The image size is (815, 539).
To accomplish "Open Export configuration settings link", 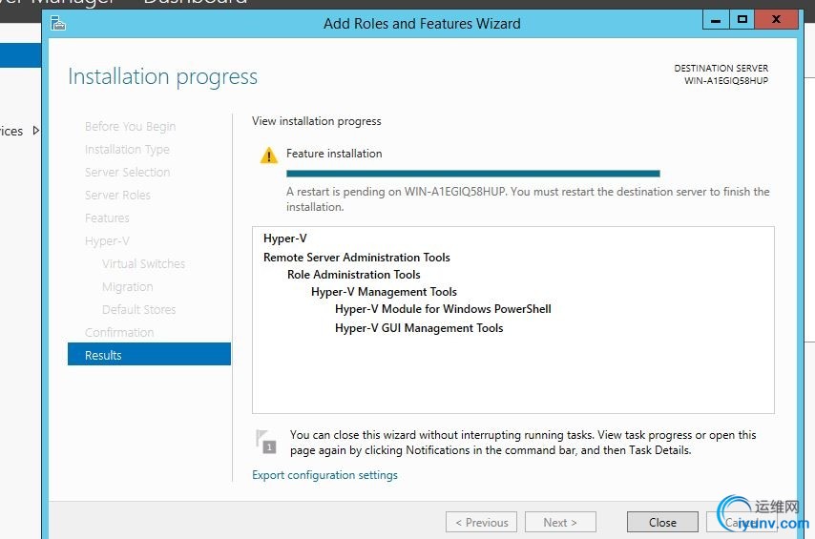I will click(x=324, y=475).
